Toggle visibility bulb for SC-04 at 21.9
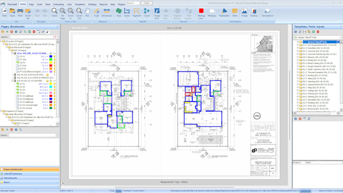Image resolution: width=343 pixels, height=193 pixels. pyautogui.click(x=54, y=90)
